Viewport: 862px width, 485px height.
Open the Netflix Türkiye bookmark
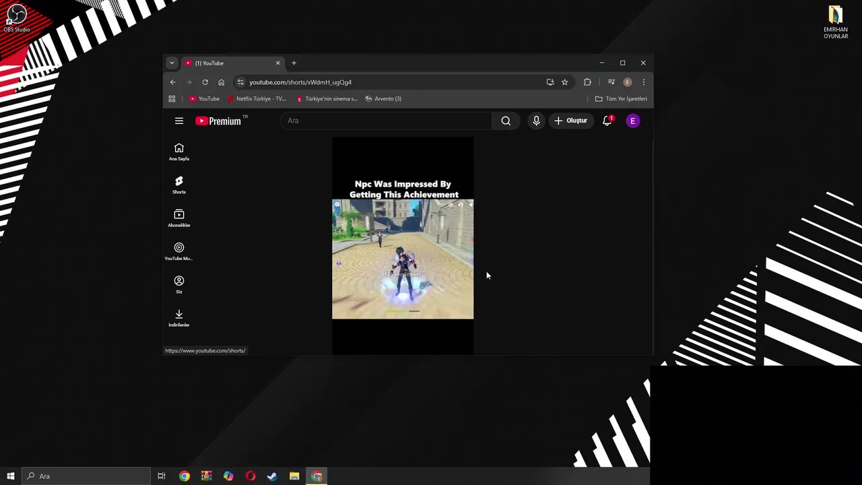(257, 99)
